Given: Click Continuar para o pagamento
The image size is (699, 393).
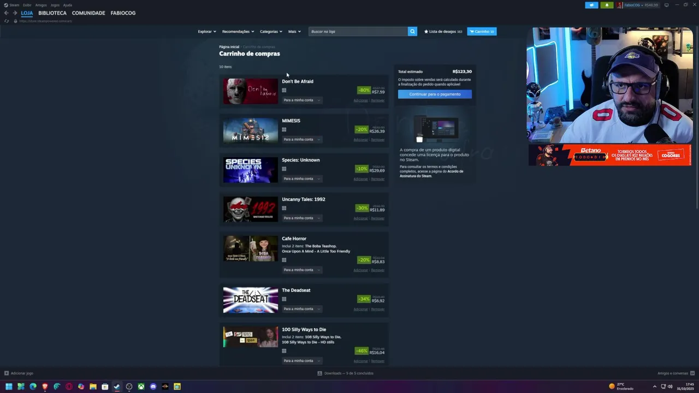Looking at the screenshot, I should tap(435, 94).
